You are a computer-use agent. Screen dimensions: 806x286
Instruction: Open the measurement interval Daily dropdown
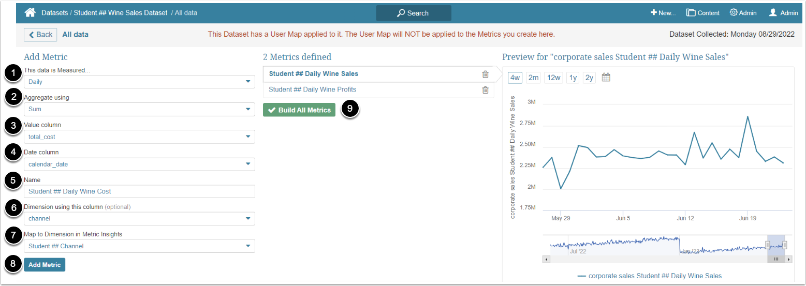(x=139, y=82)
